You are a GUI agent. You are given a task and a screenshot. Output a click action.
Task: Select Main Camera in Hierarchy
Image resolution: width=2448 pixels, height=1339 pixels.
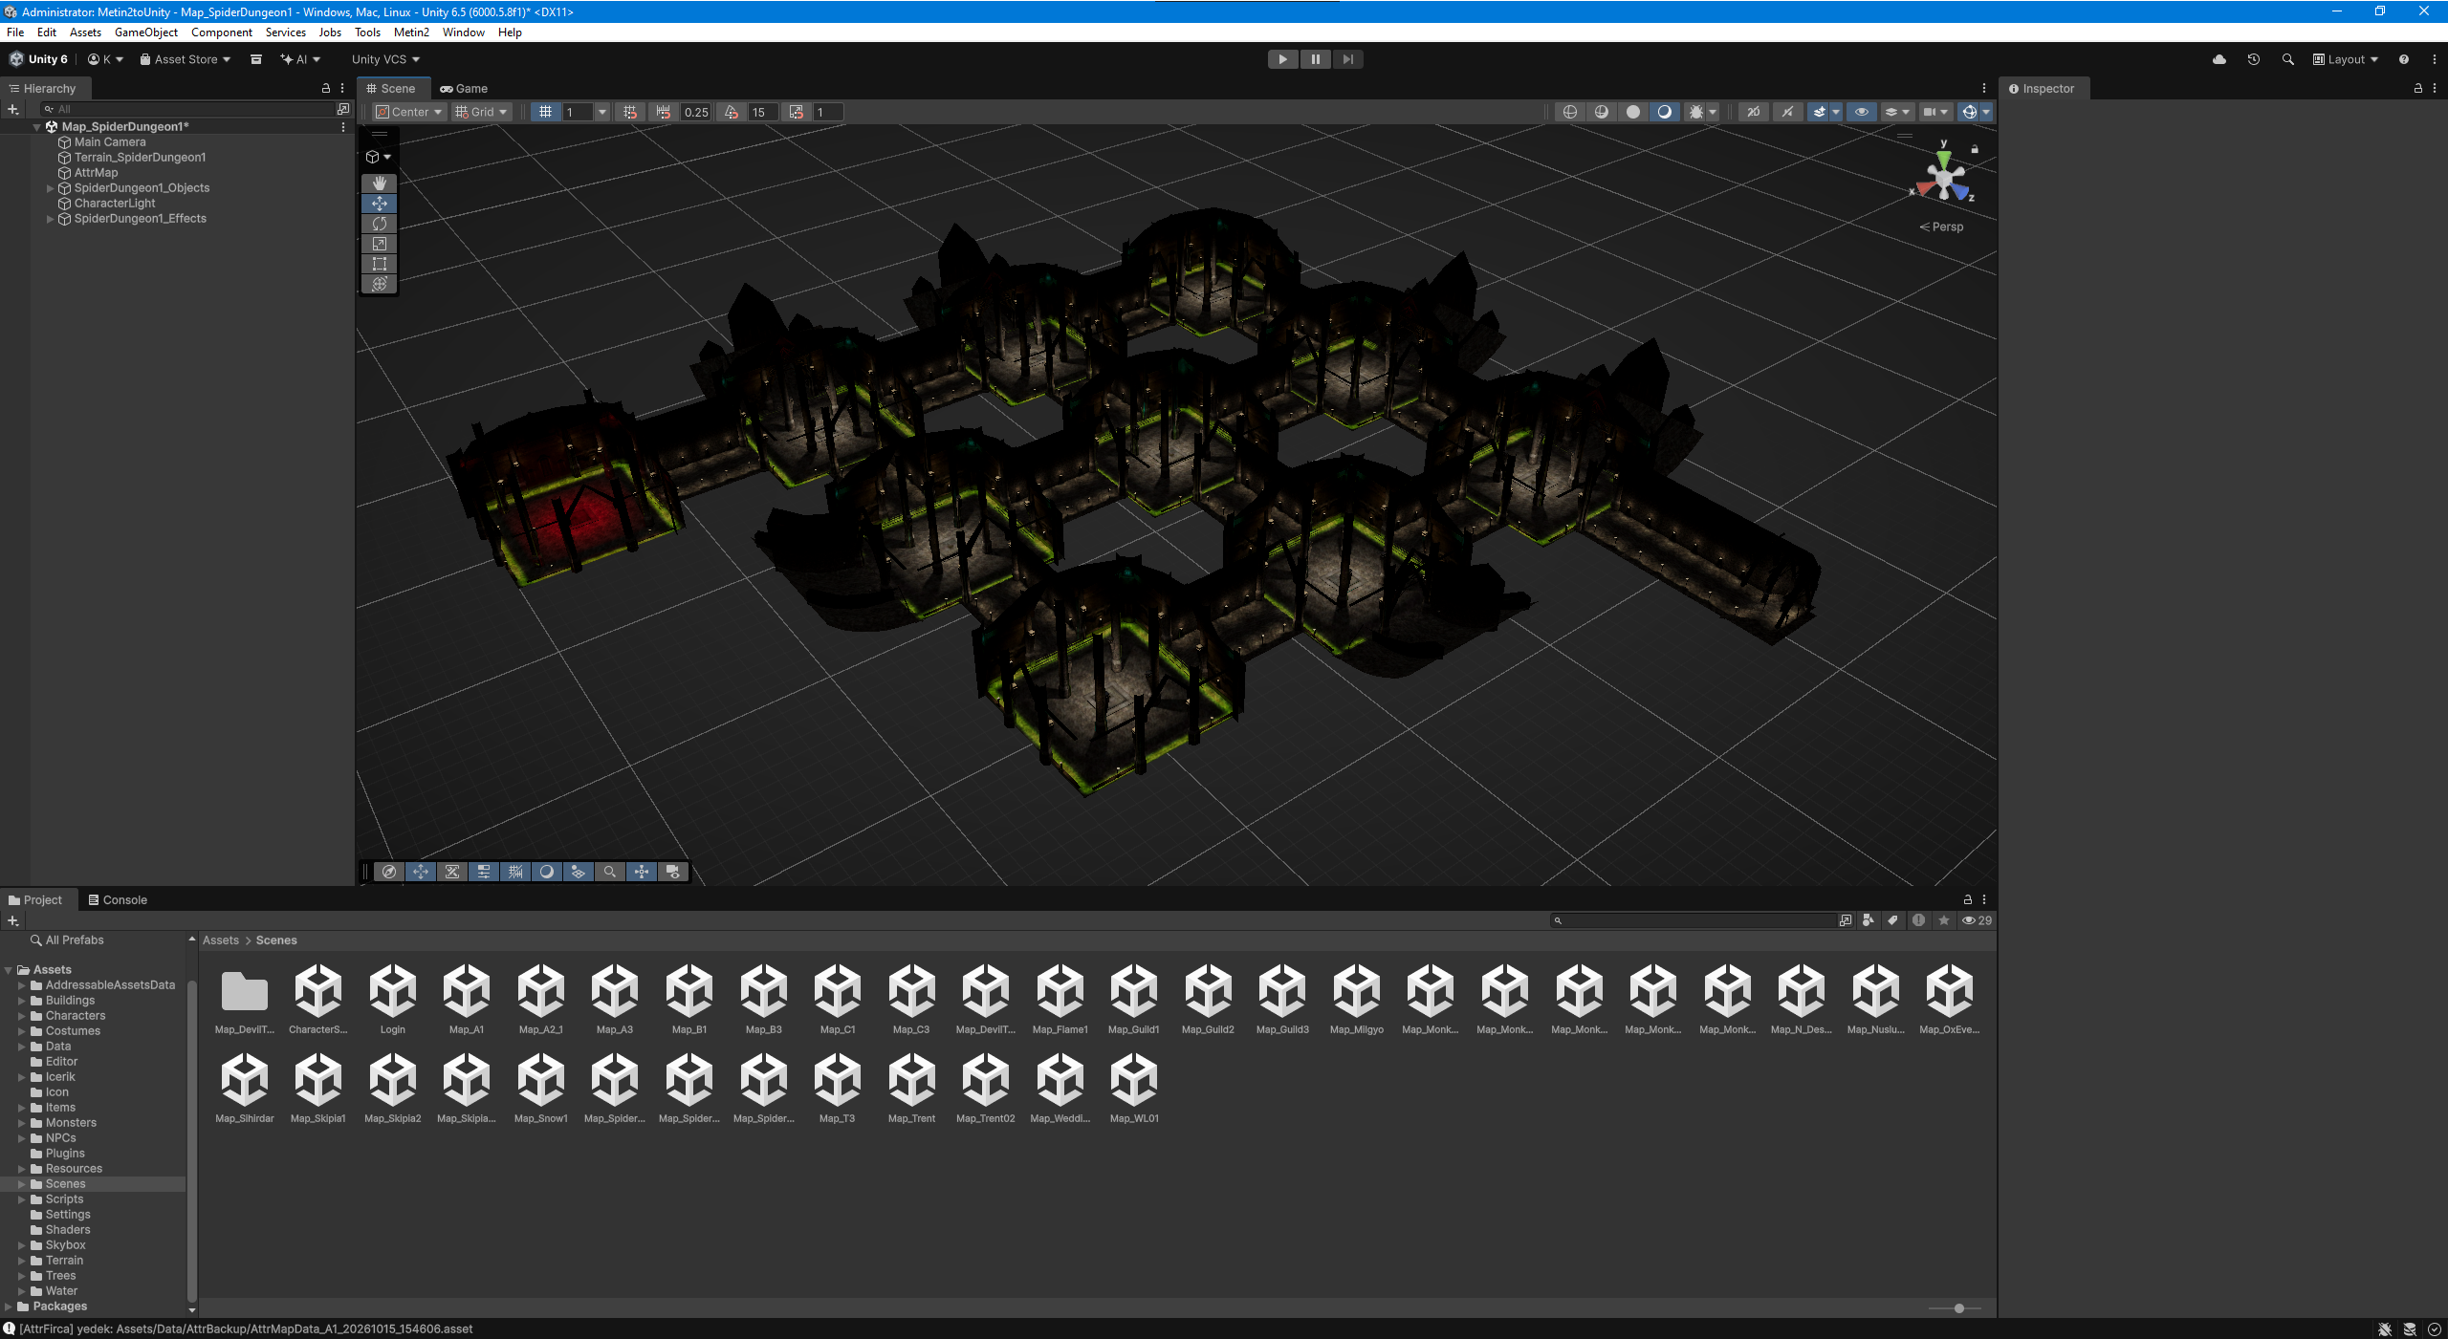pyautogui.click(x=110, y=142)
